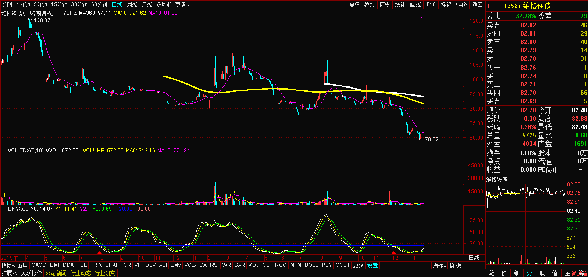Select the 30分钟 period
The image size is (588, 277).
point(79,4)
